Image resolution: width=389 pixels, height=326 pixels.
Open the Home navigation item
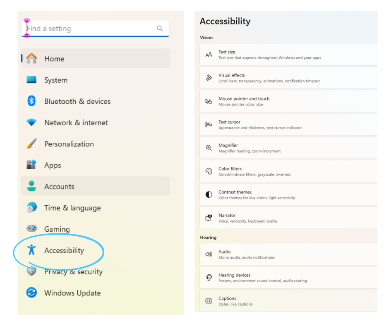click(x=96, y=58)
